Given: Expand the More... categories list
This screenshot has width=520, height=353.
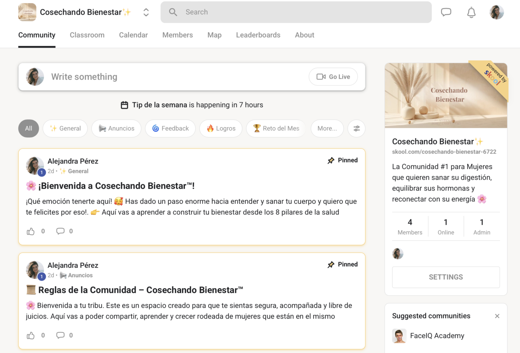Looking at the screenshot, I should click(x=327, y=128).
